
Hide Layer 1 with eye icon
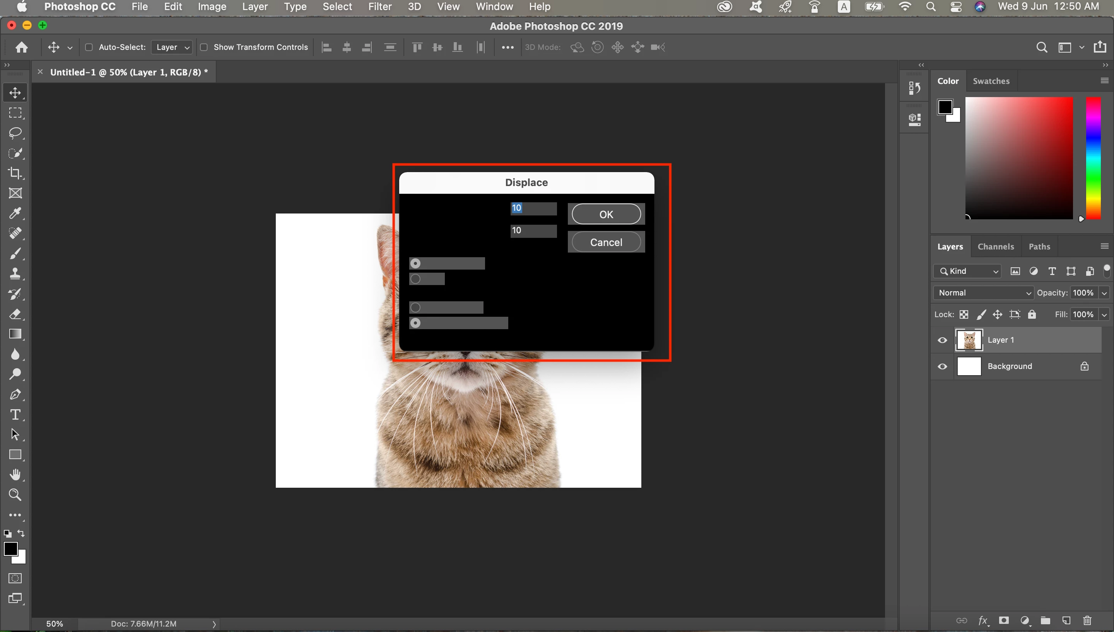942,340
